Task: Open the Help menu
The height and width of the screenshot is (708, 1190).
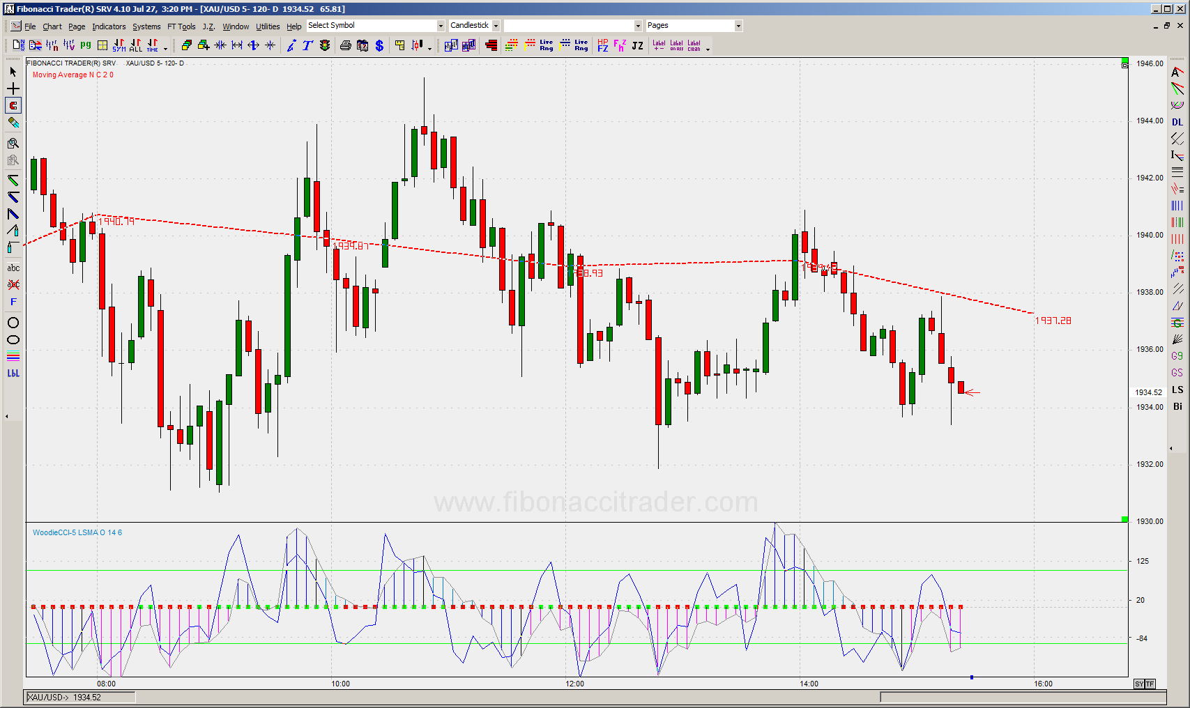Action: 294,26
